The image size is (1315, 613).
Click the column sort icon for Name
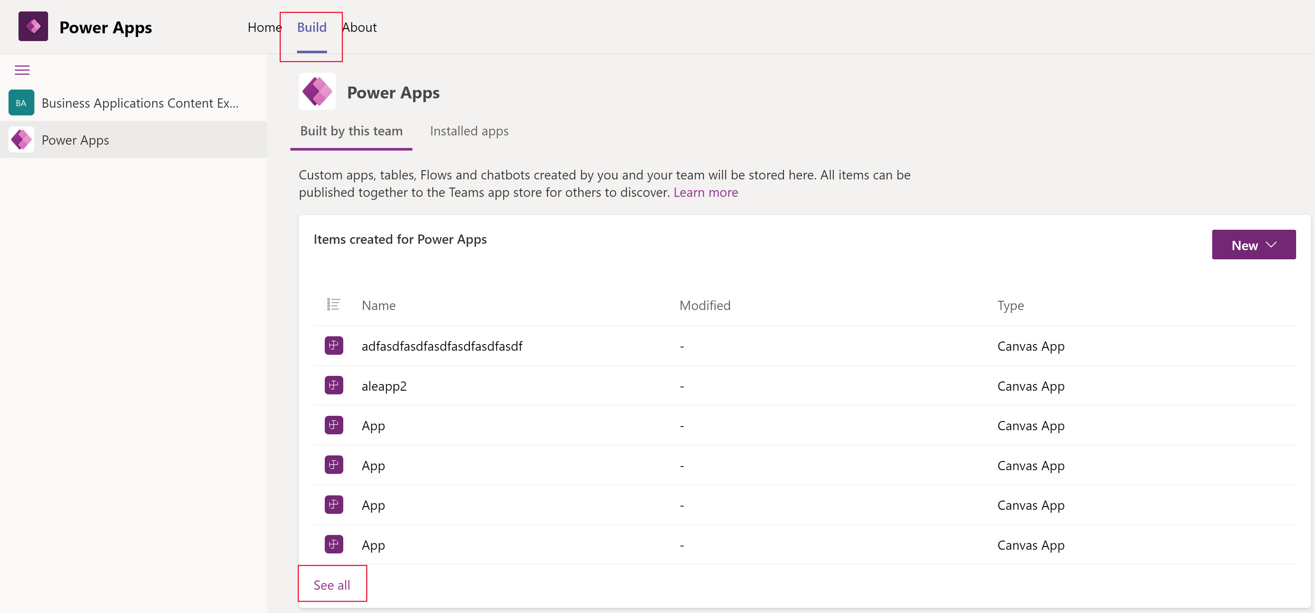click(333, 304)
